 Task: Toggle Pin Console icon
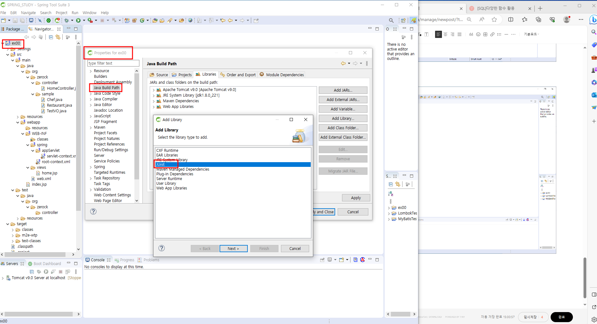coord(322,260)
